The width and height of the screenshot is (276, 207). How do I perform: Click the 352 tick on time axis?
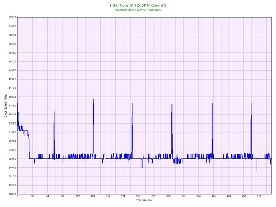183,196
